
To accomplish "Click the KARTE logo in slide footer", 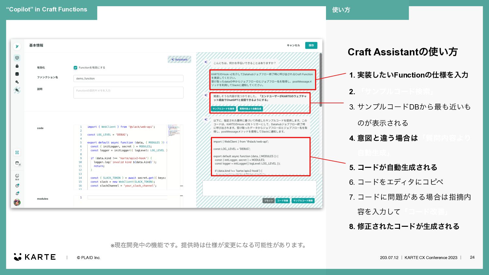I will (35, 257).
